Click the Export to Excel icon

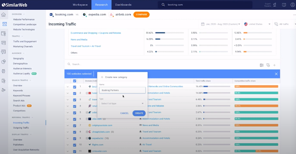click(262, 65)
